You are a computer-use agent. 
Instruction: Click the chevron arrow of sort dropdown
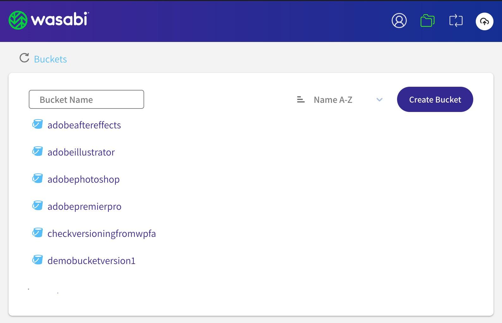click(x=379, y=100)
